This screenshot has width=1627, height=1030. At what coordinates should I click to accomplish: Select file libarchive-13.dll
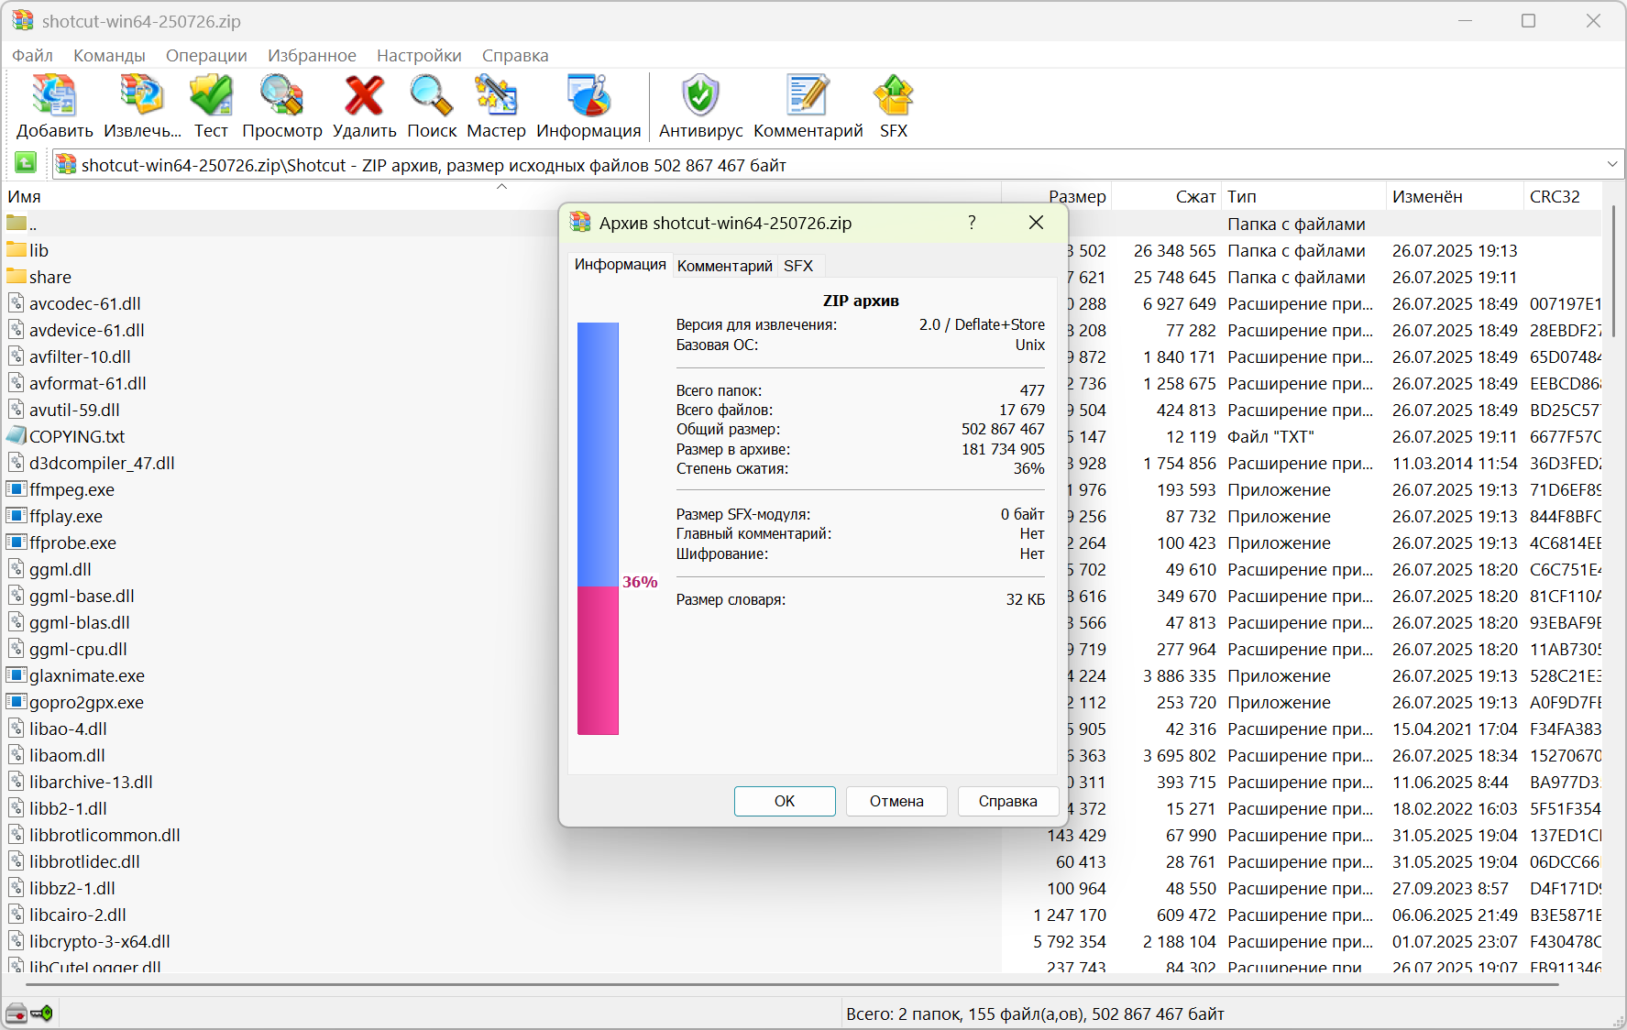[91, 782]
